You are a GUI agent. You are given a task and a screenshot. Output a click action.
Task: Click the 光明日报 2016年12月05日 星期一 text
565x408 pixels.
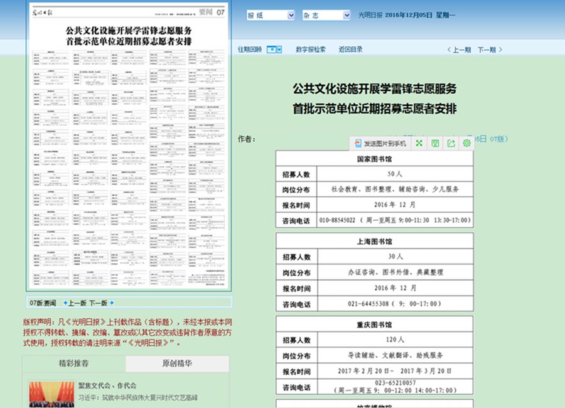pos(406,15)
